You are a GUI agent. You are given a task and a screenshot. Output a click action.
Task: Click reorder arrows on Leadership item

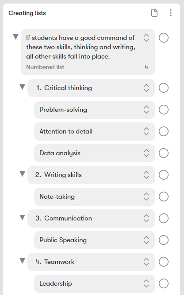click(146, 283)
